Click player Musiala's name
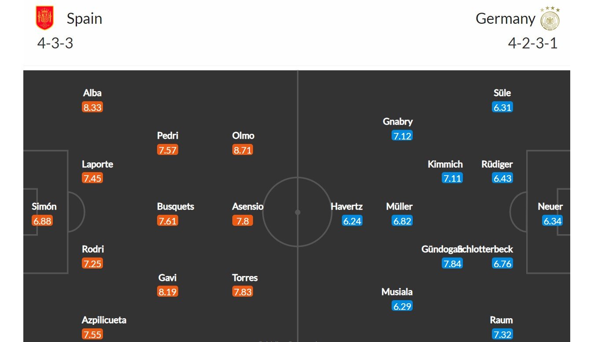The image size is (594, 342). click(x=397, y=292)
